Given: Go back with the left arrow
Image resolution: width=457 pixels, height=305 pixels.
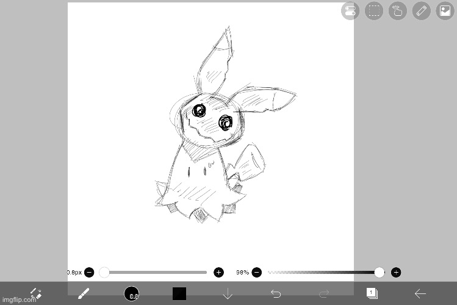Looking at the screenshot, I should coord(420,293).
